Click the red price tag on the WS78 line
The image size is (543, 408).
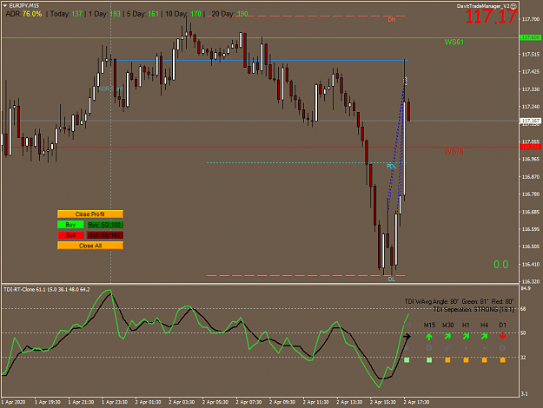531,147
